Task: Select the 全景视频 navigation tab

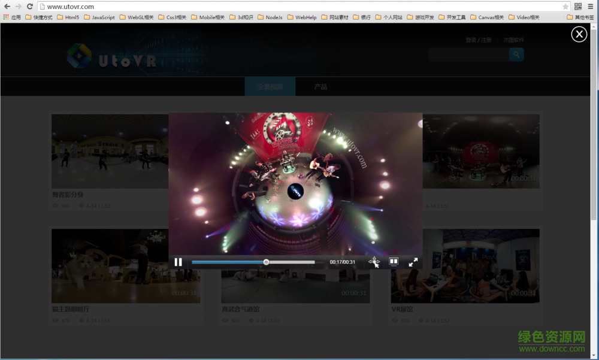Action: click(x=270, y=87)
